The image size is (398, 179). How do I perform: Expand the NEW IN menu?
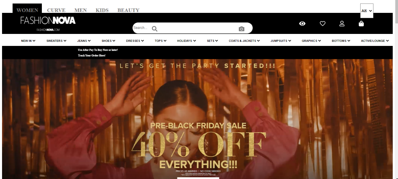coord(28,41)
